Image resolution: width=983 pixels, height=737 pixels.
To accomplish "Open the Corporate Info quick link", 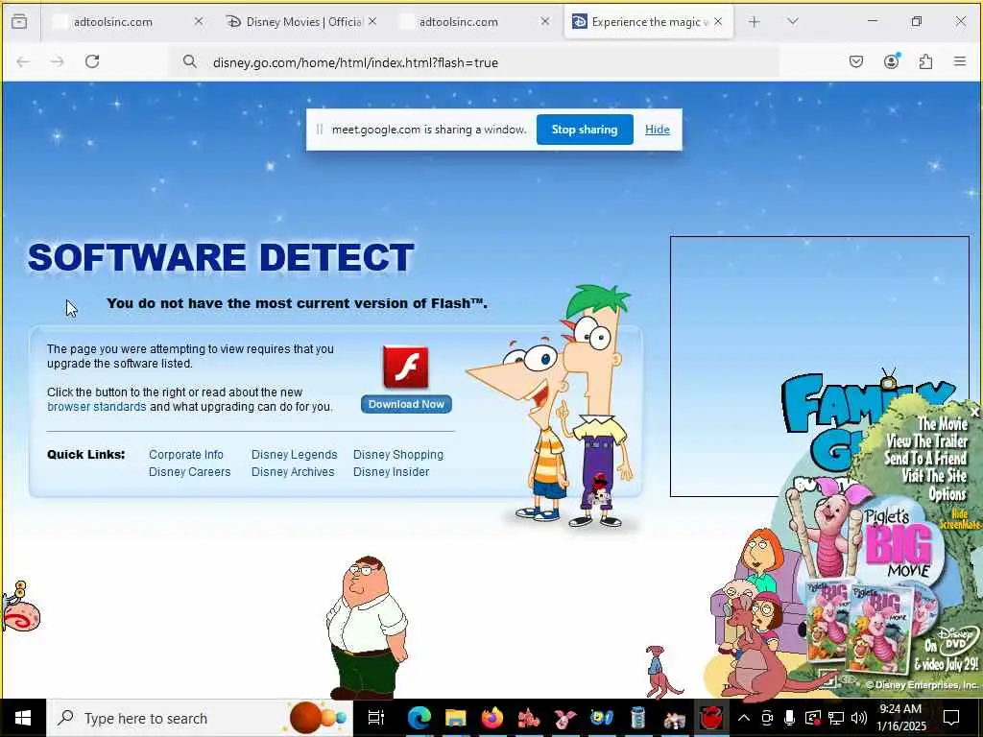I will click(x=186, y=454).
